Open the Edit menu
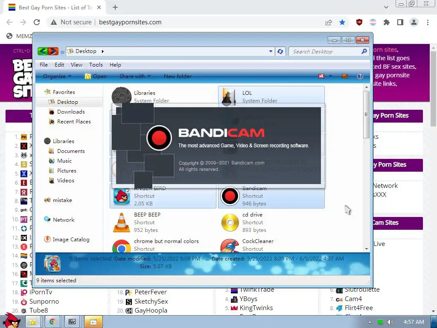Image resolution: width=437 pixels, height=328 pixels. click(x=59, y=65)
